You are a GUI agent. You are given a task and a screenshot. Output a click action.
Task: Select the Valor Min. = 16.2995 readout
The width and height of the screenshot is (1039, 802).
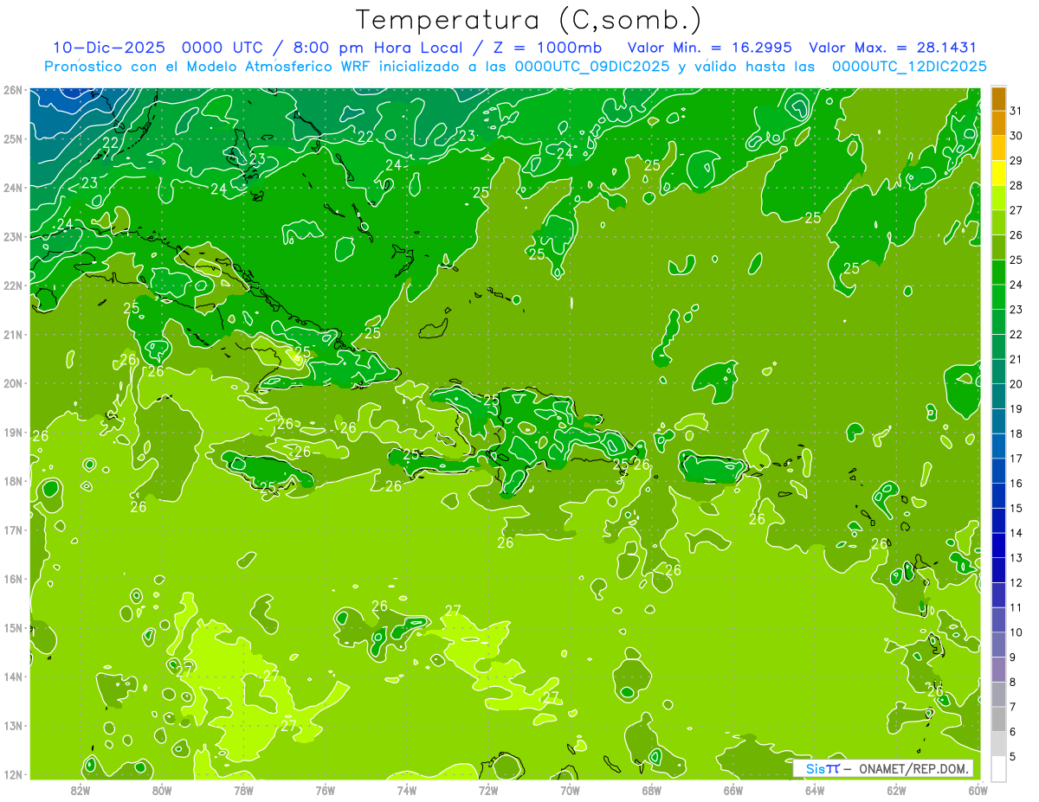tap(710, 48)
